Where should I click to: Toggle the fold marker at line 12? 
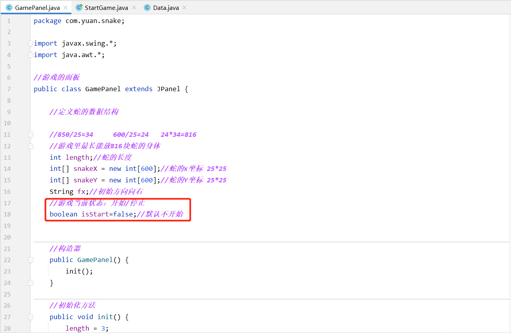coord(31,146)
